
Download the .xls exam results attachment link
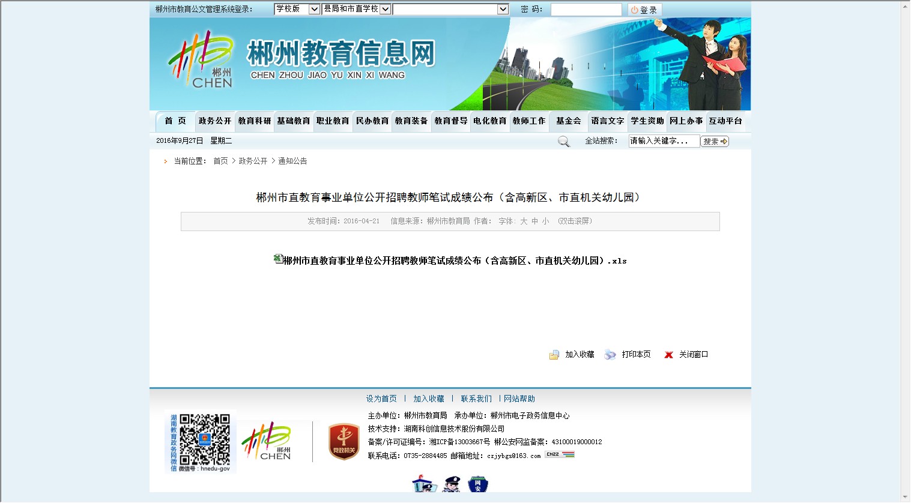point(455,261)
